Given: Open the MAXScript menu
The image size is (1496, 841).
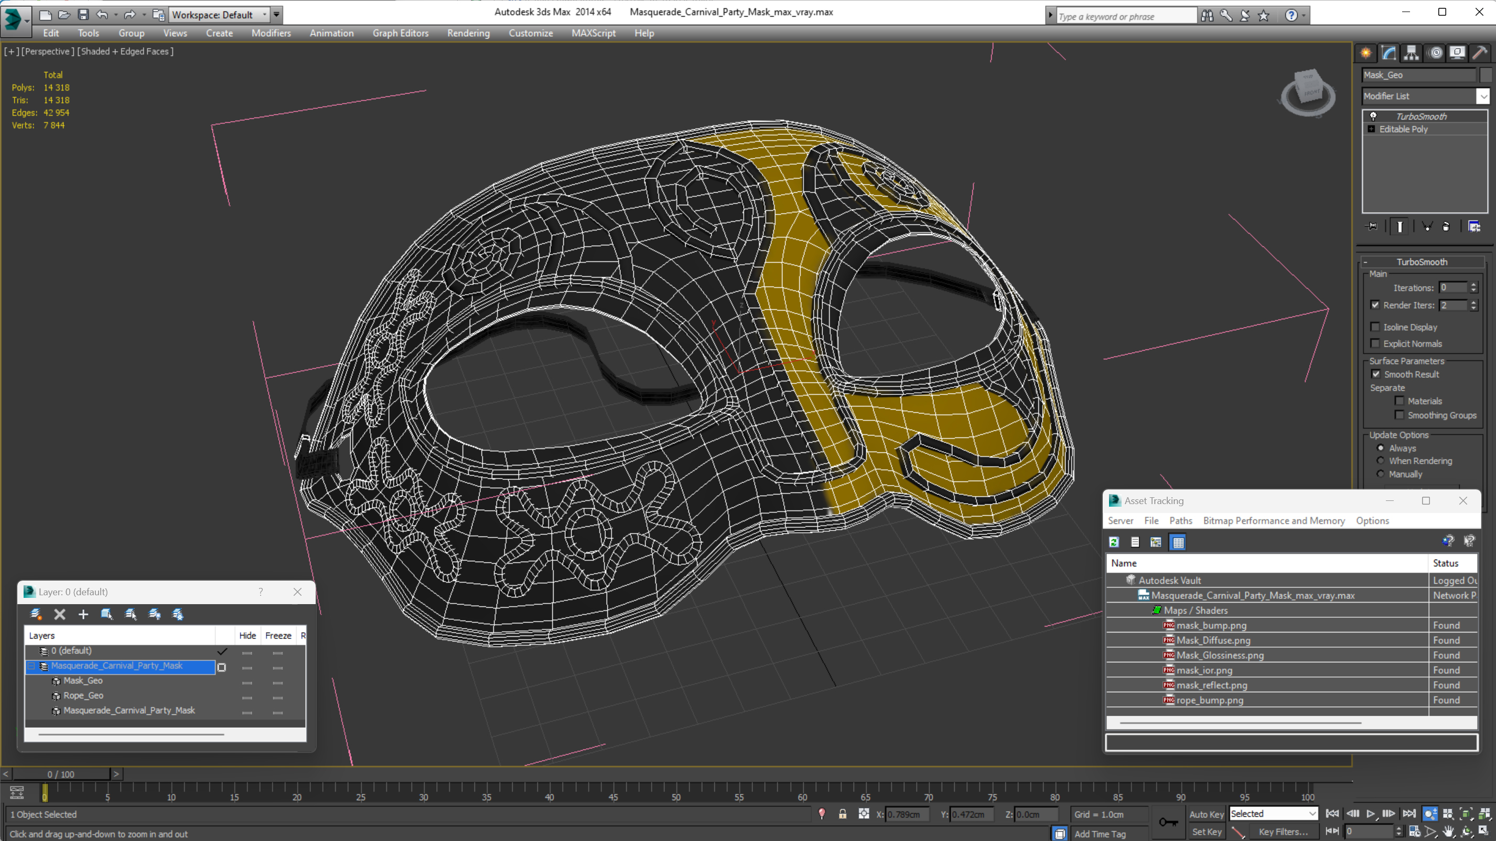Looking at the screenshot, I should (x=593, y=33).
